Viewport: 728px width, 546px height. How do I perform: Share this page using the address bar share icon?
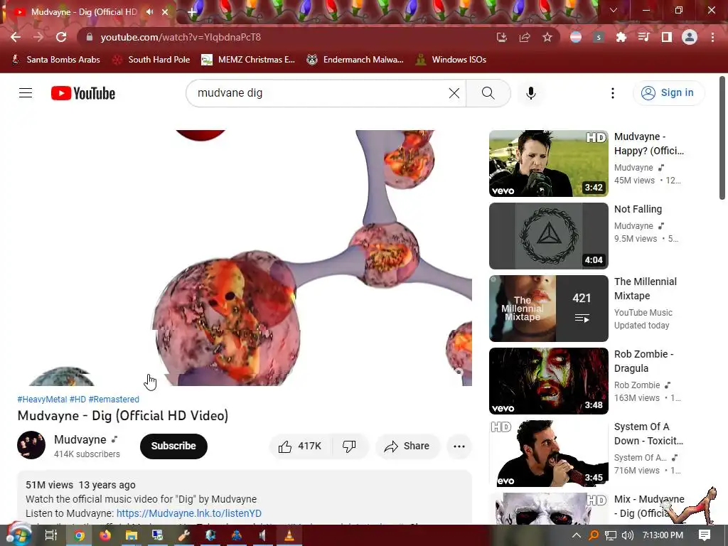pos(525,37)
